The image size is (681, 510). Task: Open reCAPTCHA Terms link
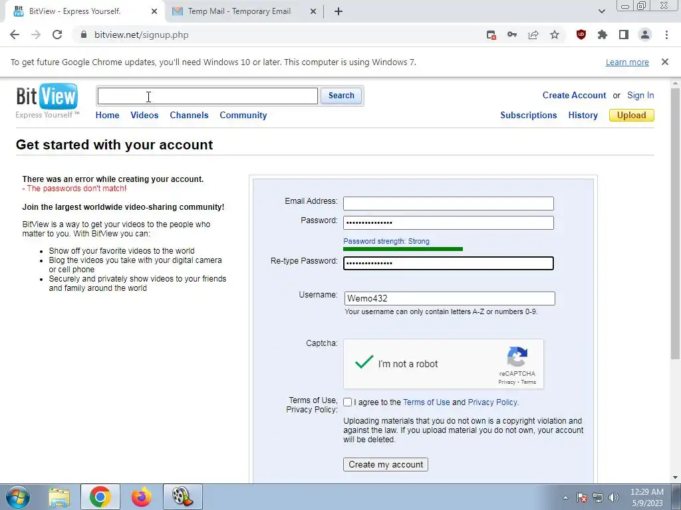click(529, 382)
